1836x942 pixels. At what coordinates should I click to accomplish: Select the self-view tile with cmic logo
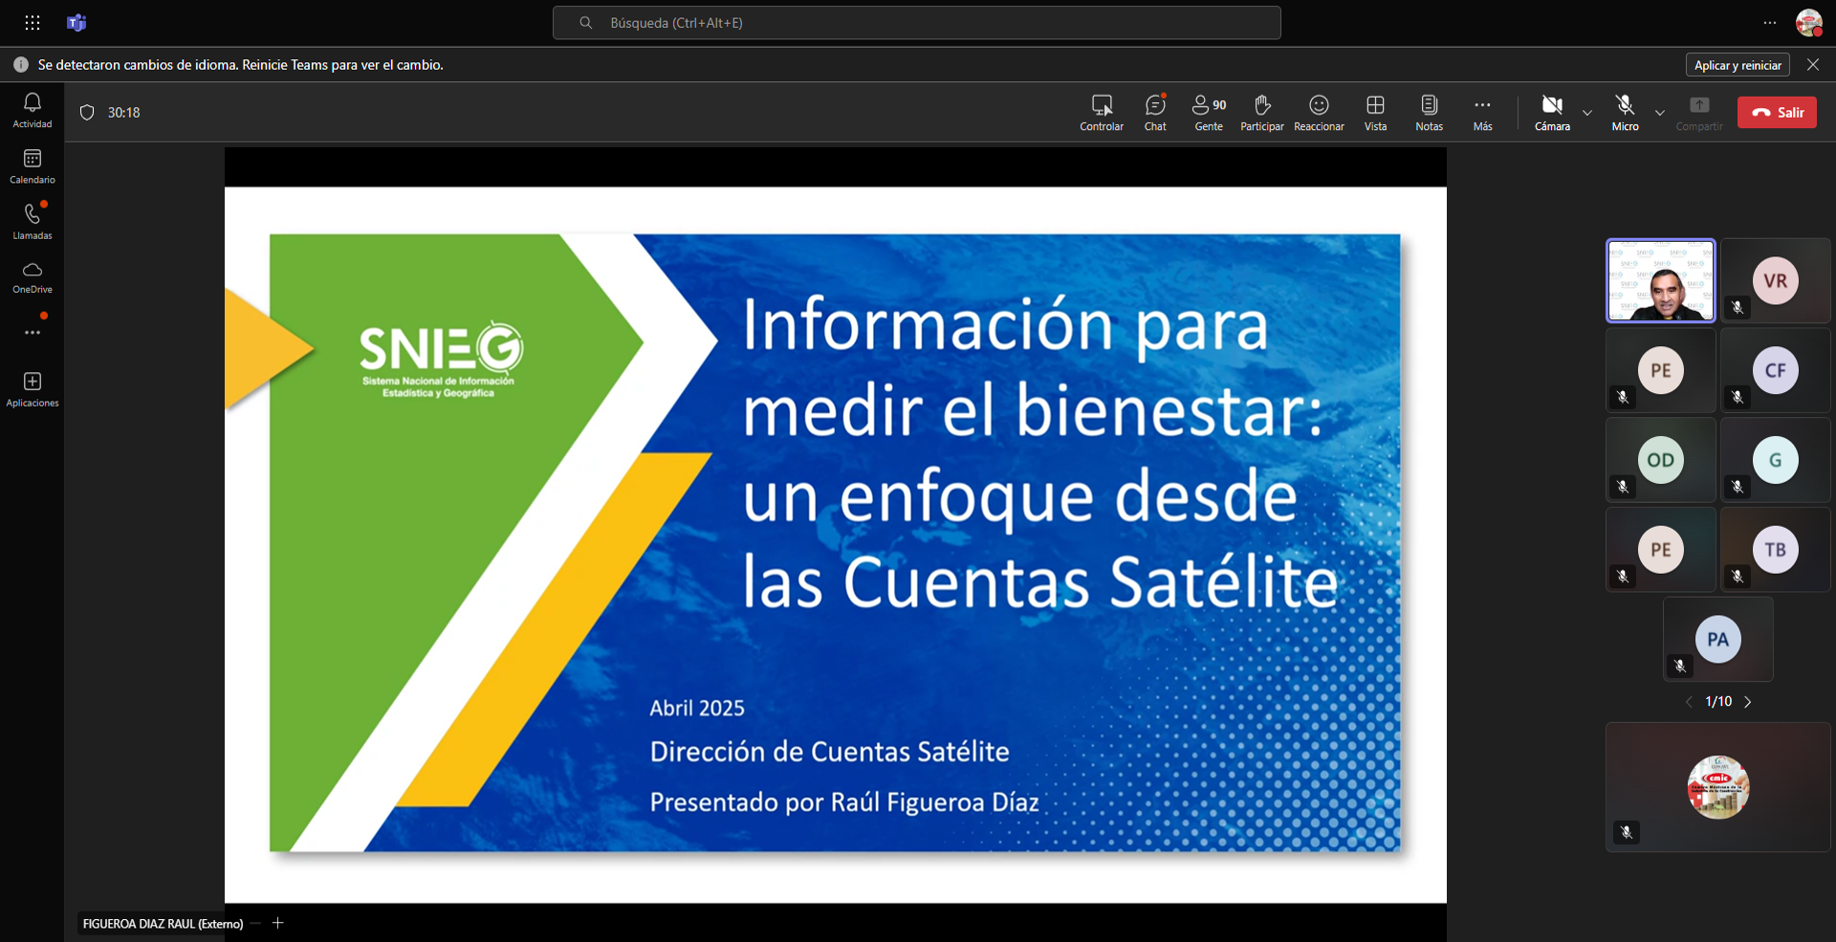point(1718,787)
